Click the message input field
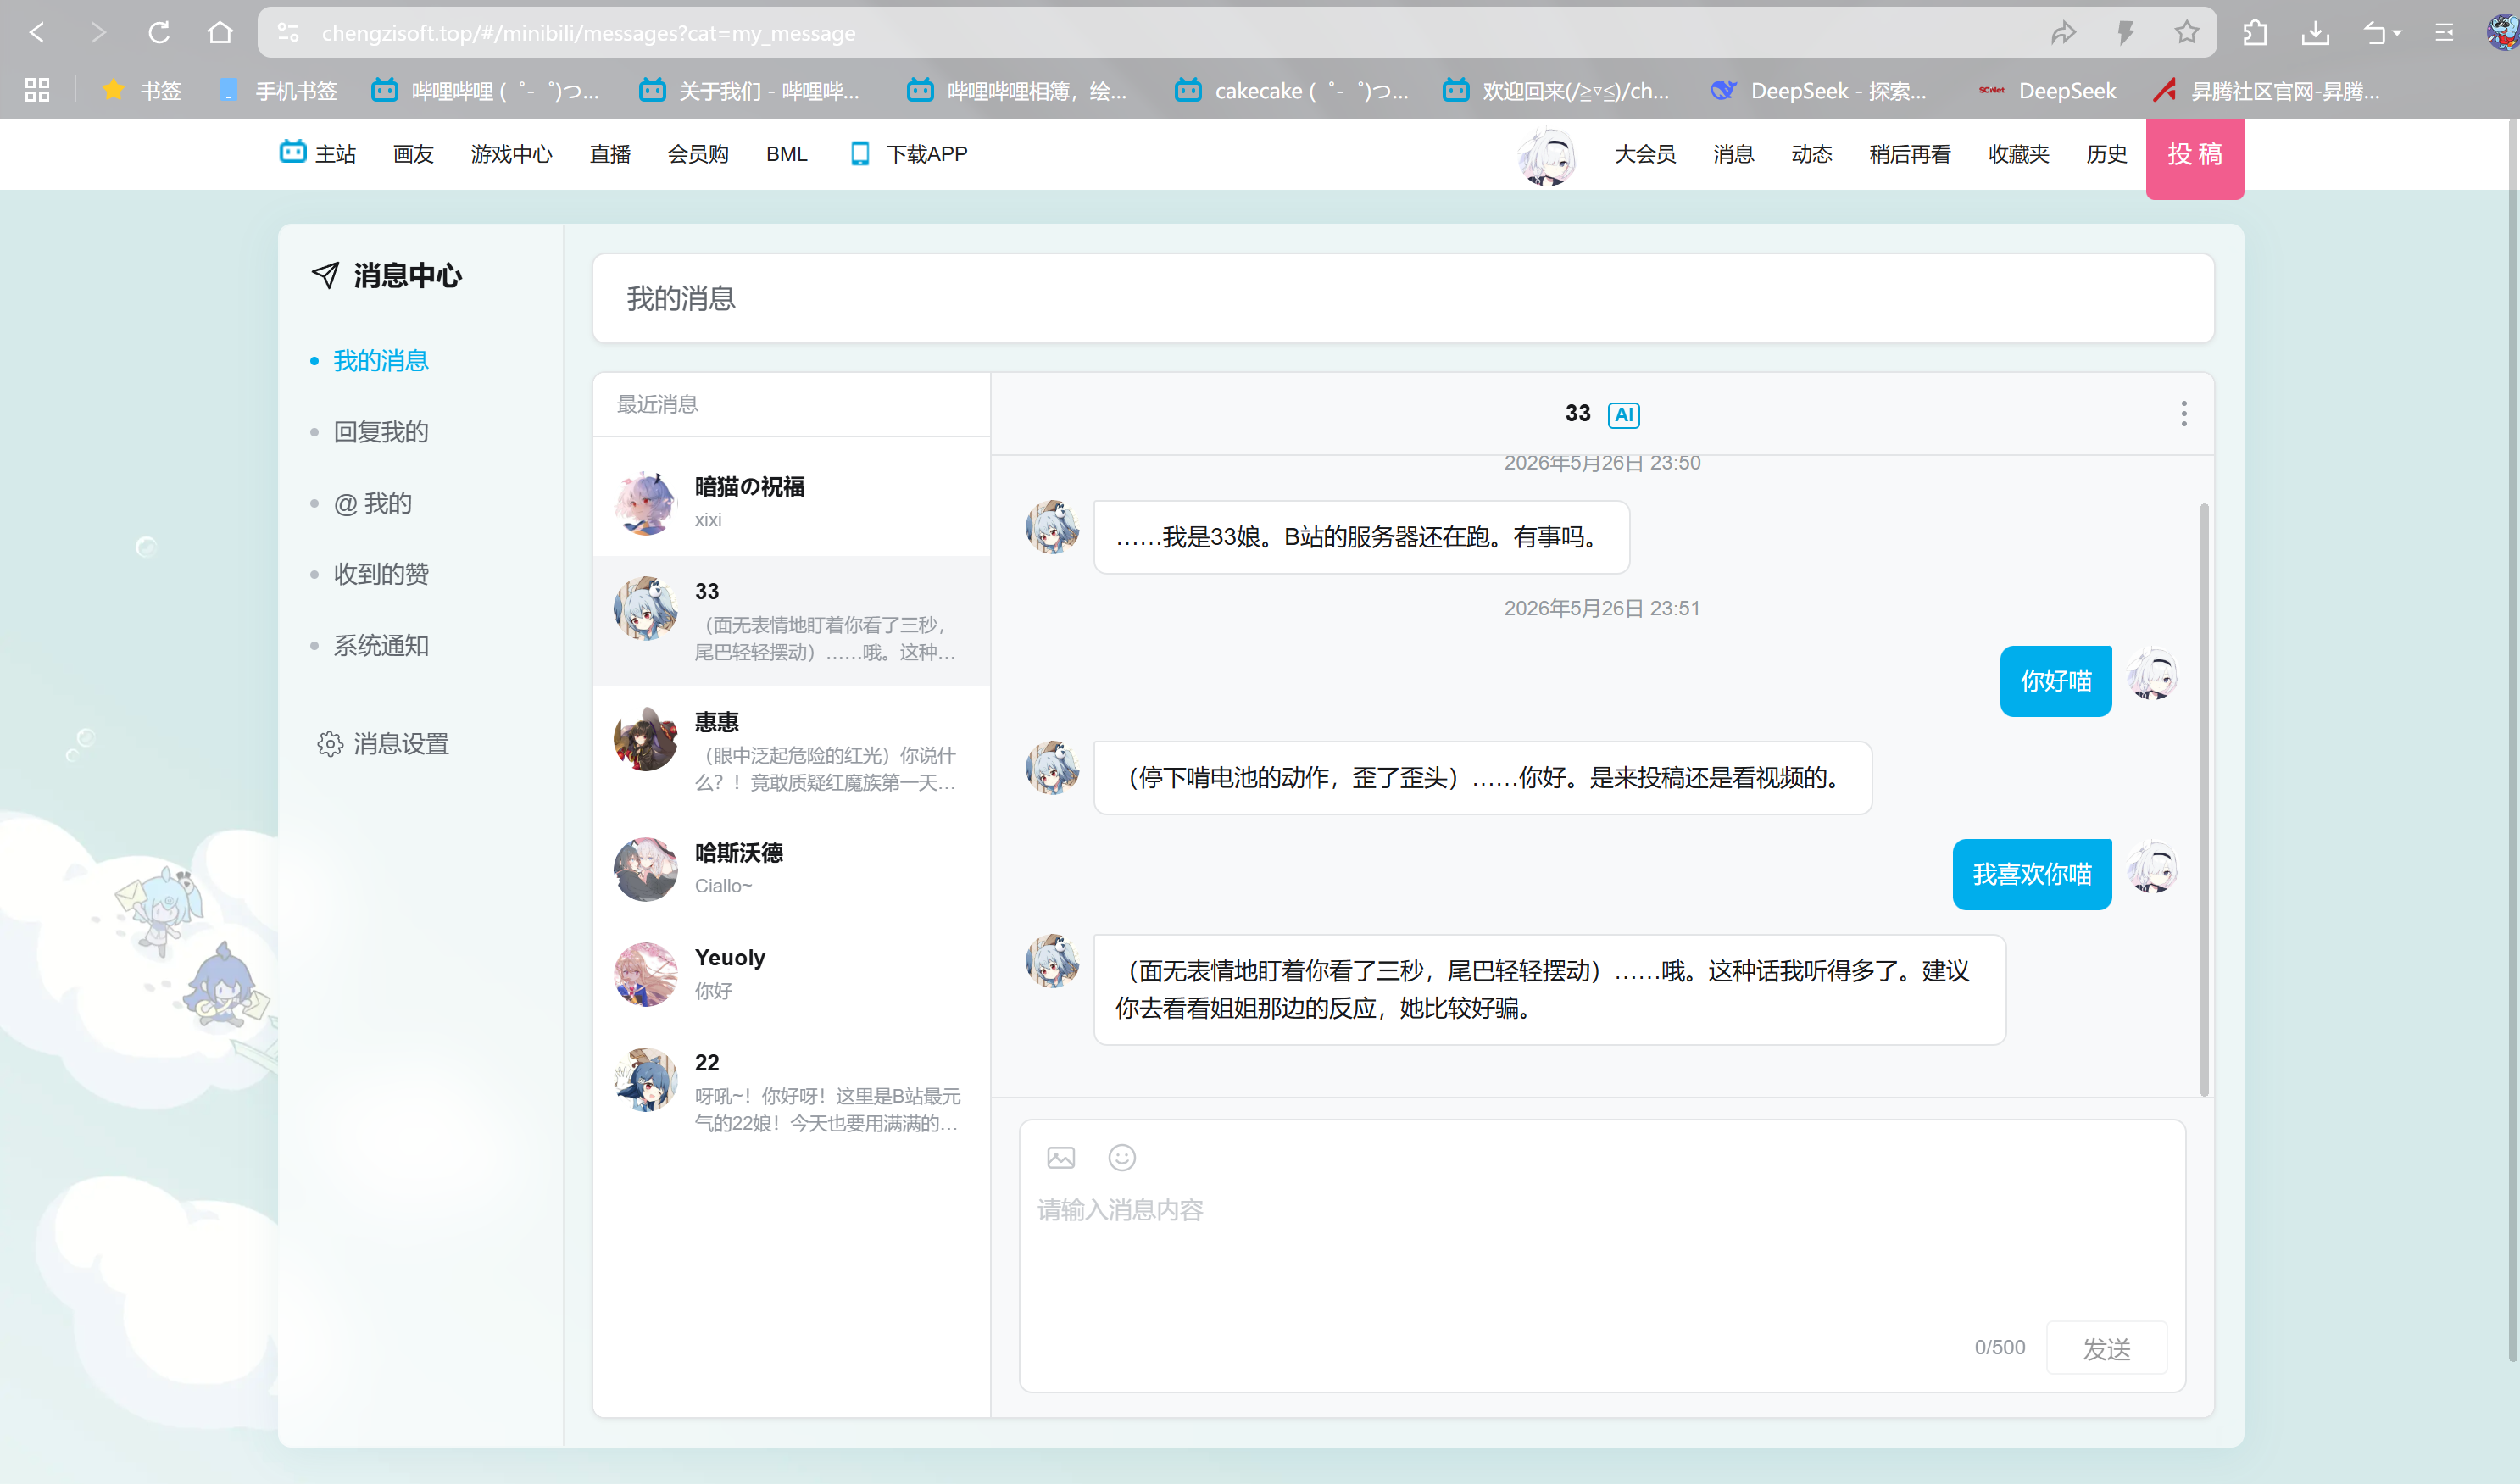2520x1484 pixels. (x=1600, y=1255)
